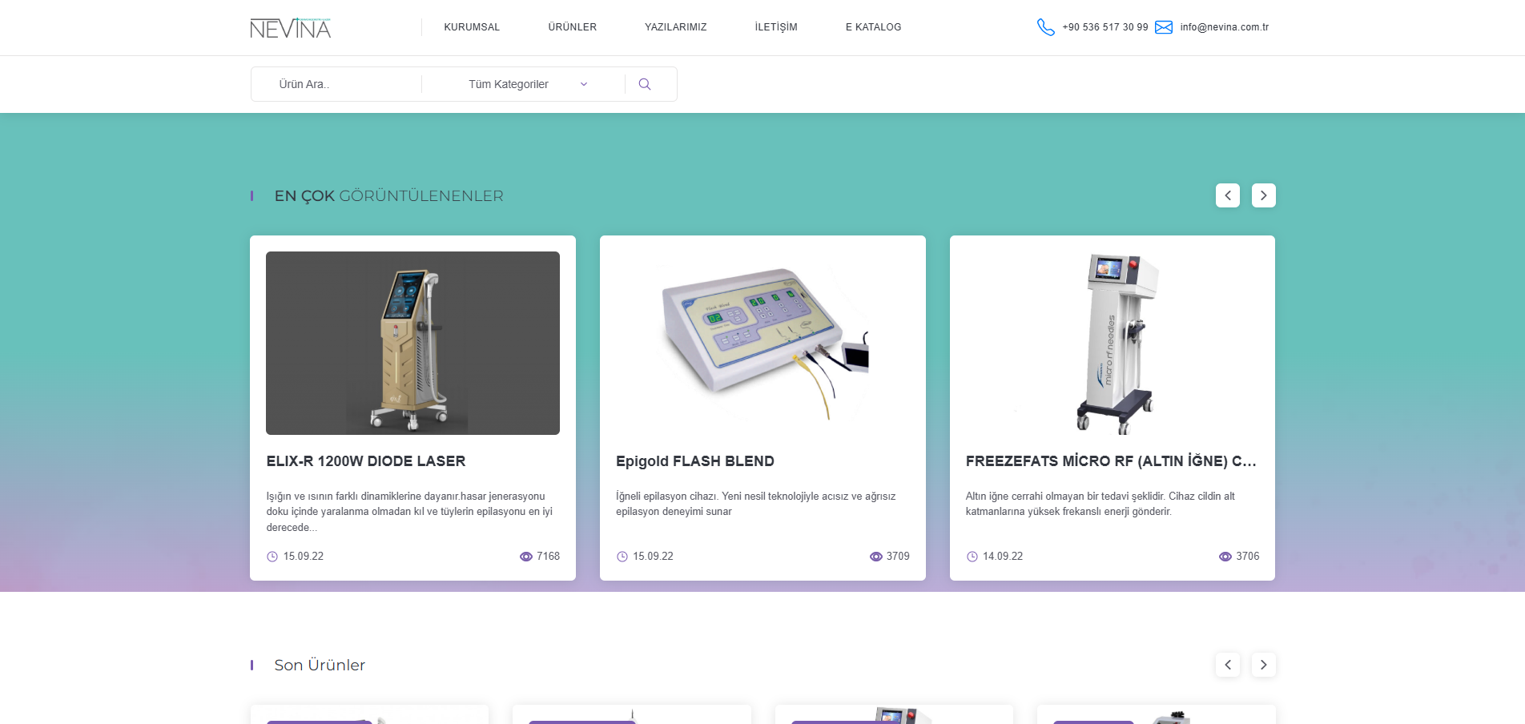Click view-count eye icon on ELIX-R card
This screenshot has width=1525, height=724.
[x=526, y=557]
